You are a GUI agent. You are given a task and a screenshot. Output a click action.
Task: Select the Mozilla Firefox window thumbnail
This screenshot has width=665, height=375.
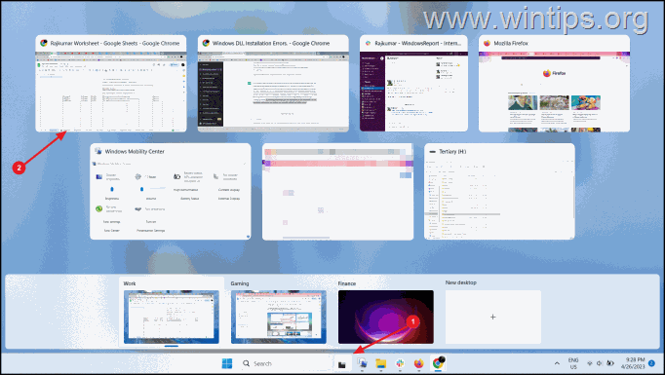[554, 84]
